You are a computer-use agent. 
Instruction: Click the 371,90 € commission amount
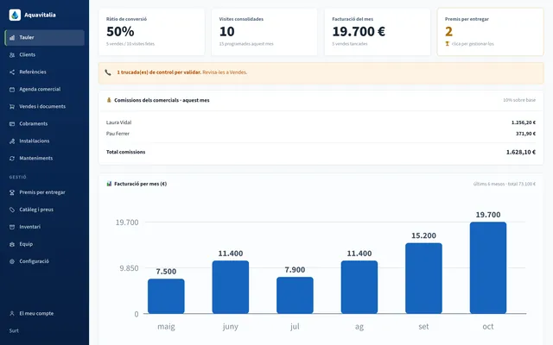click(x=525, y=134)
